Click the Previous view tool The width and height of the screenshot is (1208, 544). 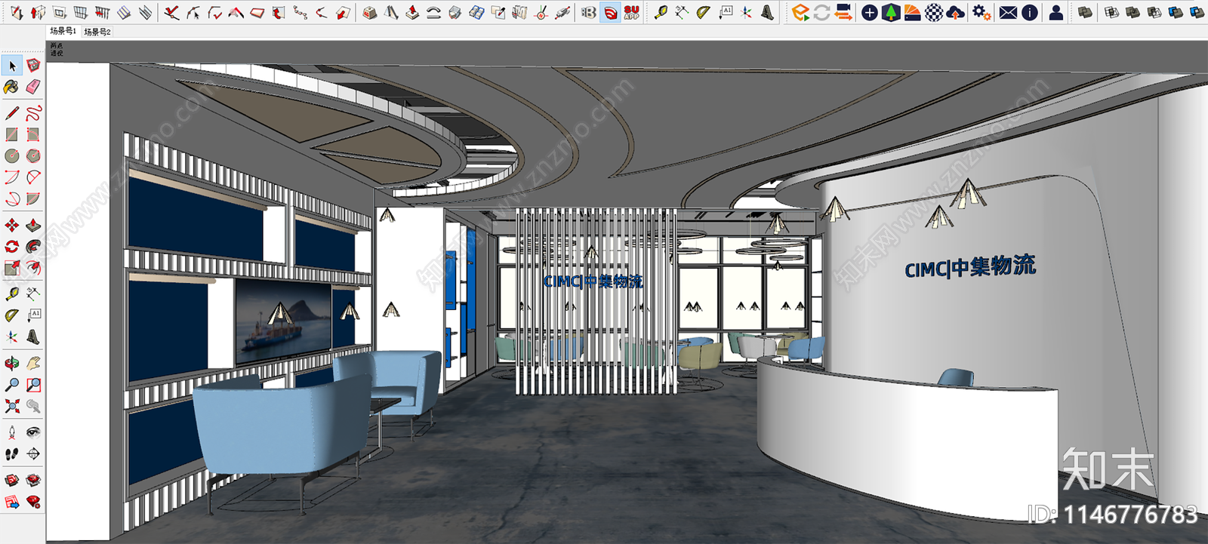pos(33,406)
